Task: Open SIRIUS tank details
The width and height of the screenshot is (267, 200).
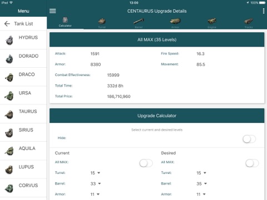Action: pyautogui.click(x=23, y=132)
